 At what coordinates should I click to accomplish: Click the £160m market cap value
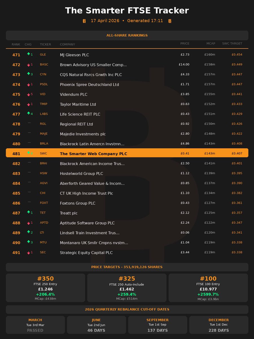coord(210,55)
